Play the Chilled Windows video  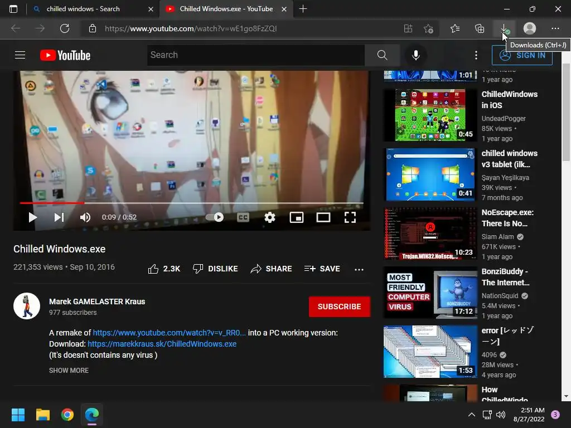pos(32,217)
